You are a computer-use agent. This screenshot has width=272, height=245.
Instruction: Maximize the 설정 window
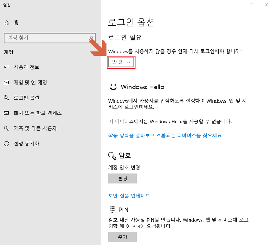click(252, 5)
